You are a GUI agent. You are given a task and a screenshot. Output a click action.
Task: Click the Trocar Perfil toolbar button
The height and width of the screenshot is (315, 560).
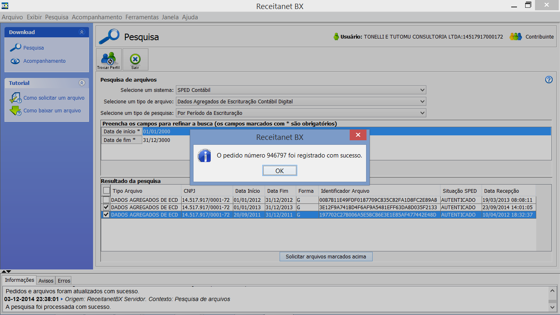[x=109, y=59]
